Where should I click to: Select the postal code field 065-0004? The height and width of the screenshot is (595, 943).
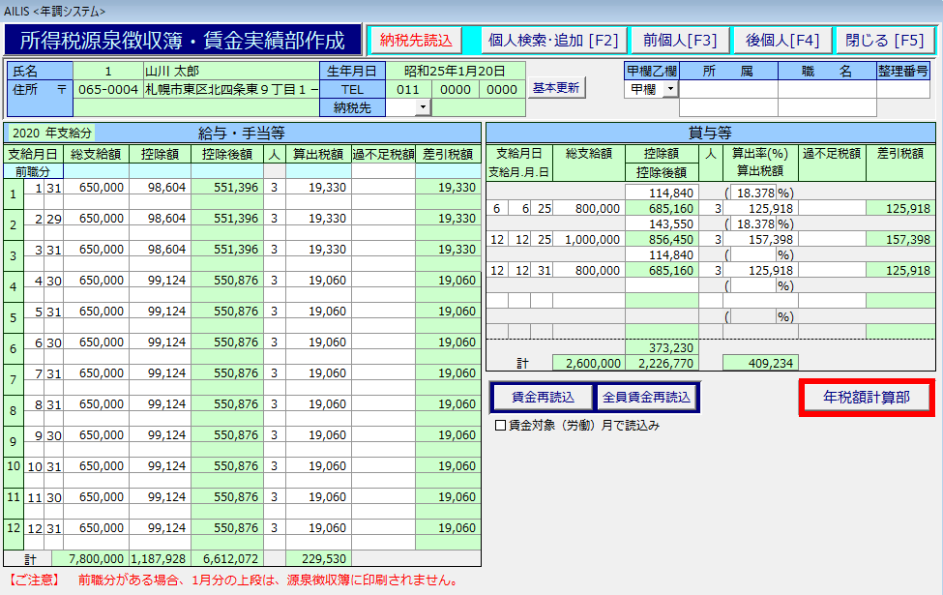pyautogui.click(x=107, y=89)
